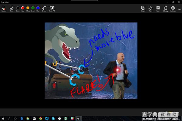Close the Snip Editor window
This screenshot has height=121, width=182.
click(179, 2)
